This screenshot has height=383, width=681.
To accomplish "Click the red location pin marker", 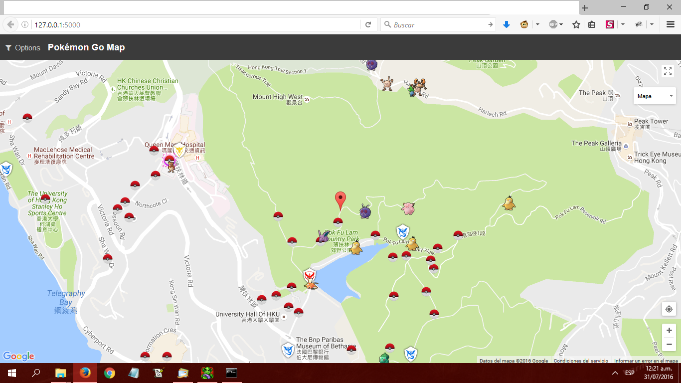I will tap(340, 200).
